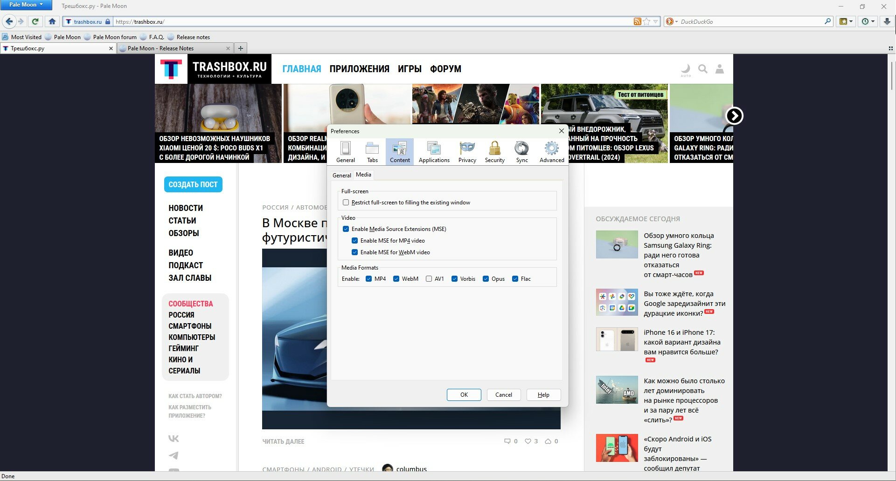The width and height of the screenshot is (896, 481).
Task: Open the Security preferences pane
Action: (x=494, y=152)
